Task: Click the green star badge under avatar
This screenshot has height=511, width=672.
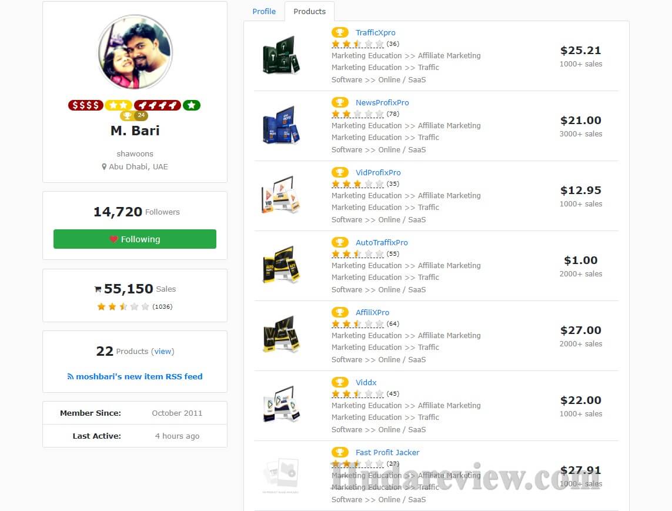Action: pos(192,105)
